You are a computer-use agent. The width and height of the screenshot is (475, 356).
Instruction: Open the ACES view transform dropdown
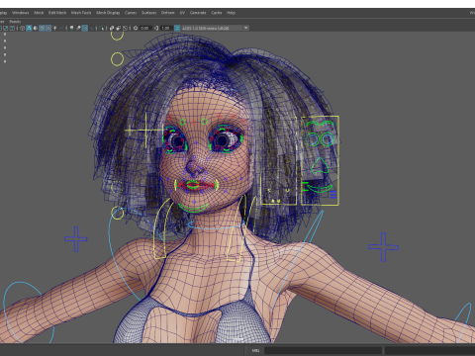215,28
